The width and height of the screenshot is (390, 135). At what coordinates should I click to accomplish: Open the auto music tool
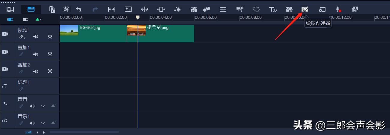click(x=194, y=10)
